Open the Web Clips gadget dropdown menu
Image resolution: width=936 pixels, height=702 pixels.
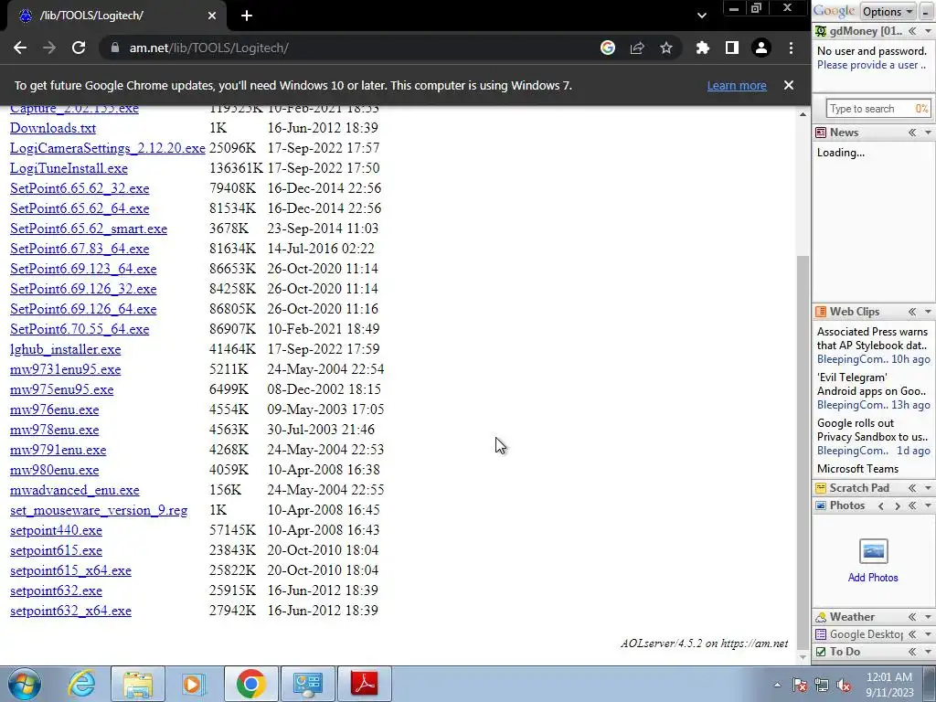pos(929,312)
